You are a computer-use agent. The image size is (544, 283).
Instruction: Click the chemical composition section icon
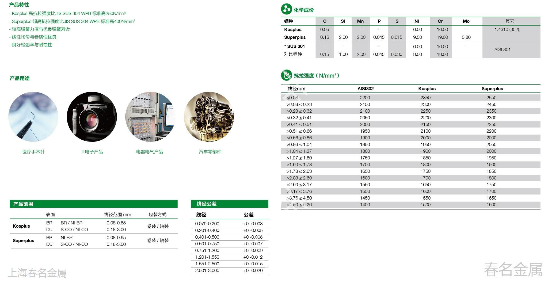(286, 9)
